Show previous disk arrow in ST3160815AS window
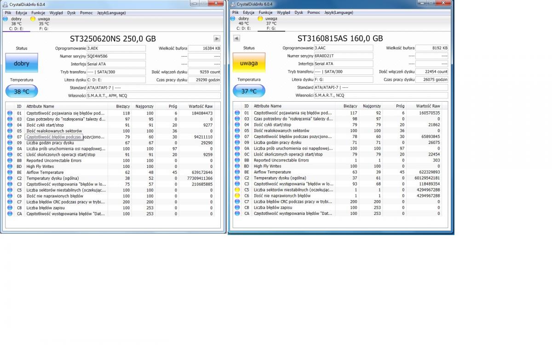 point(236,38)
